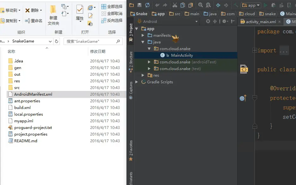The width and height of the screenshot is (296, 185).
Task: Click 全部取消 in Explorer ribbon
Action: [112, 13]
